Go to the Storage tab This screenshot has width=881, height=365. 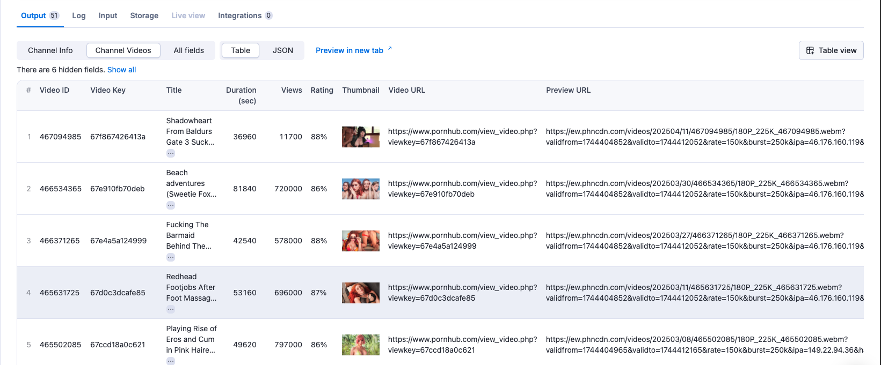[144, 16]
